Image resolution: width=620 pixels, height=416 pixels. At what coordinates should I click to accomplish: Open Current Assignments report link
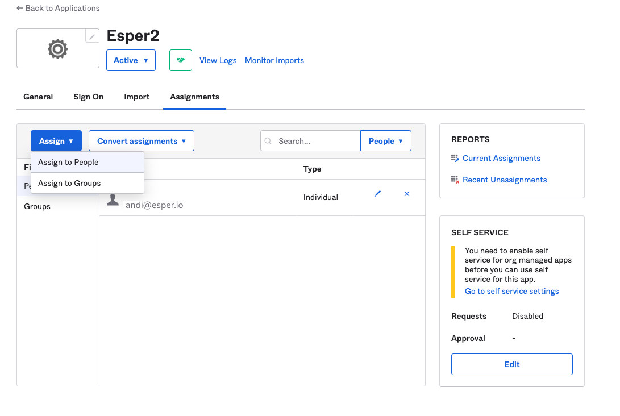tap(501, 158)
